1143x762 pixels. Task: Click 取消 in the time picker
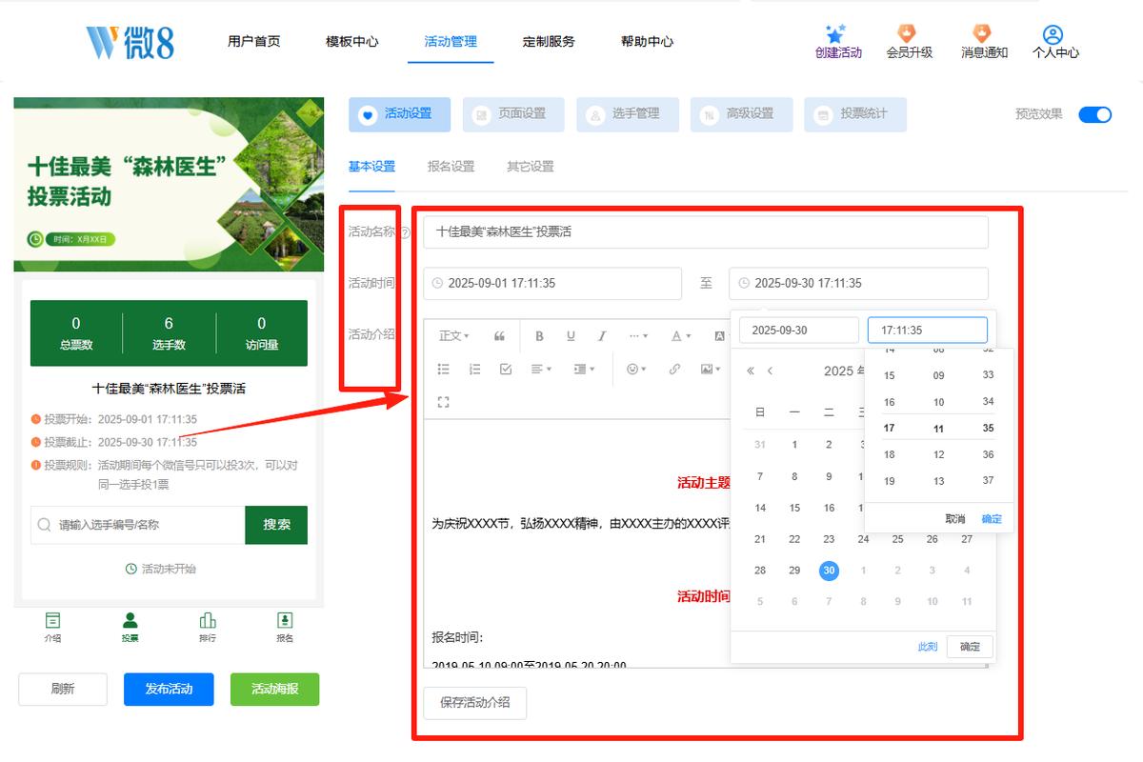pyautogui.click(x=955, y=519)
